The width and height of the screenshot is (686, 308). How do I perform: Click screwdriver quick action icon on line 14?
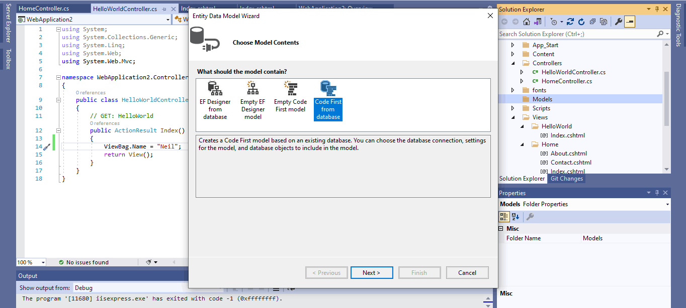[48, 146]
